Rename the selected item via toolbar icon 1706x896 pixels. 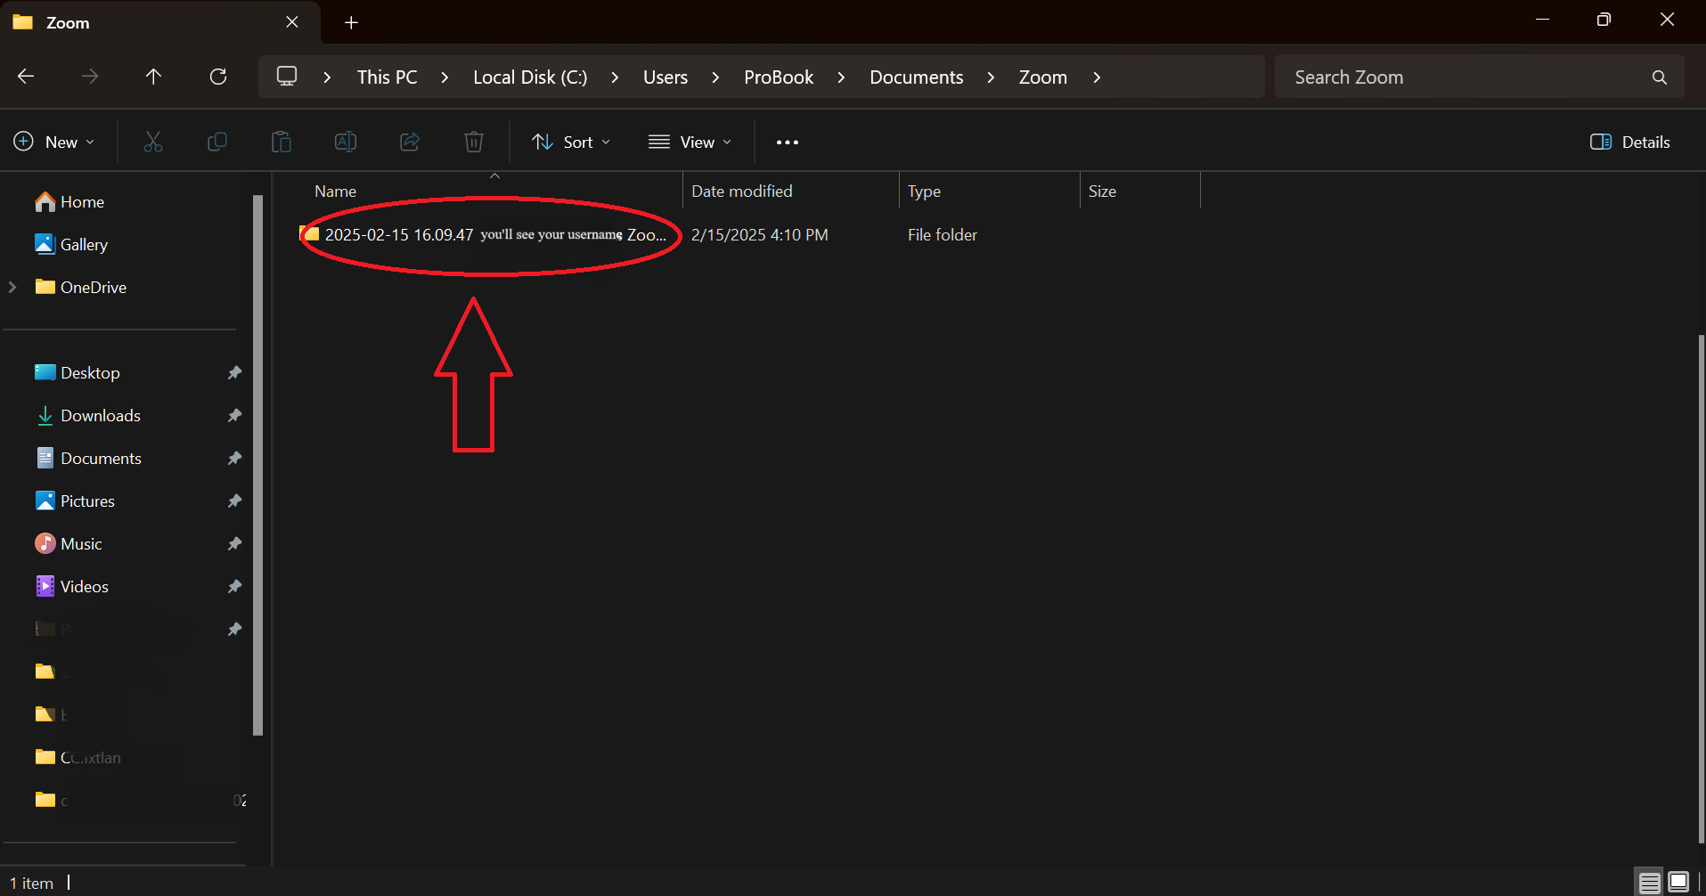tap(346, 142)
